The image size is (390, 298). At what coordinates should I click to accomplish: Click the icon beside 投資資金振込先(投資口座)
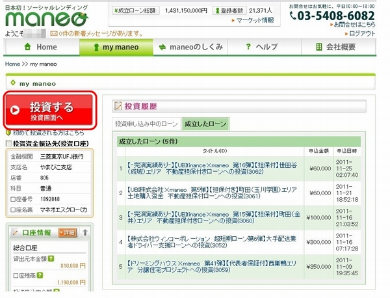pyautogui.click(x=8, y=143)
